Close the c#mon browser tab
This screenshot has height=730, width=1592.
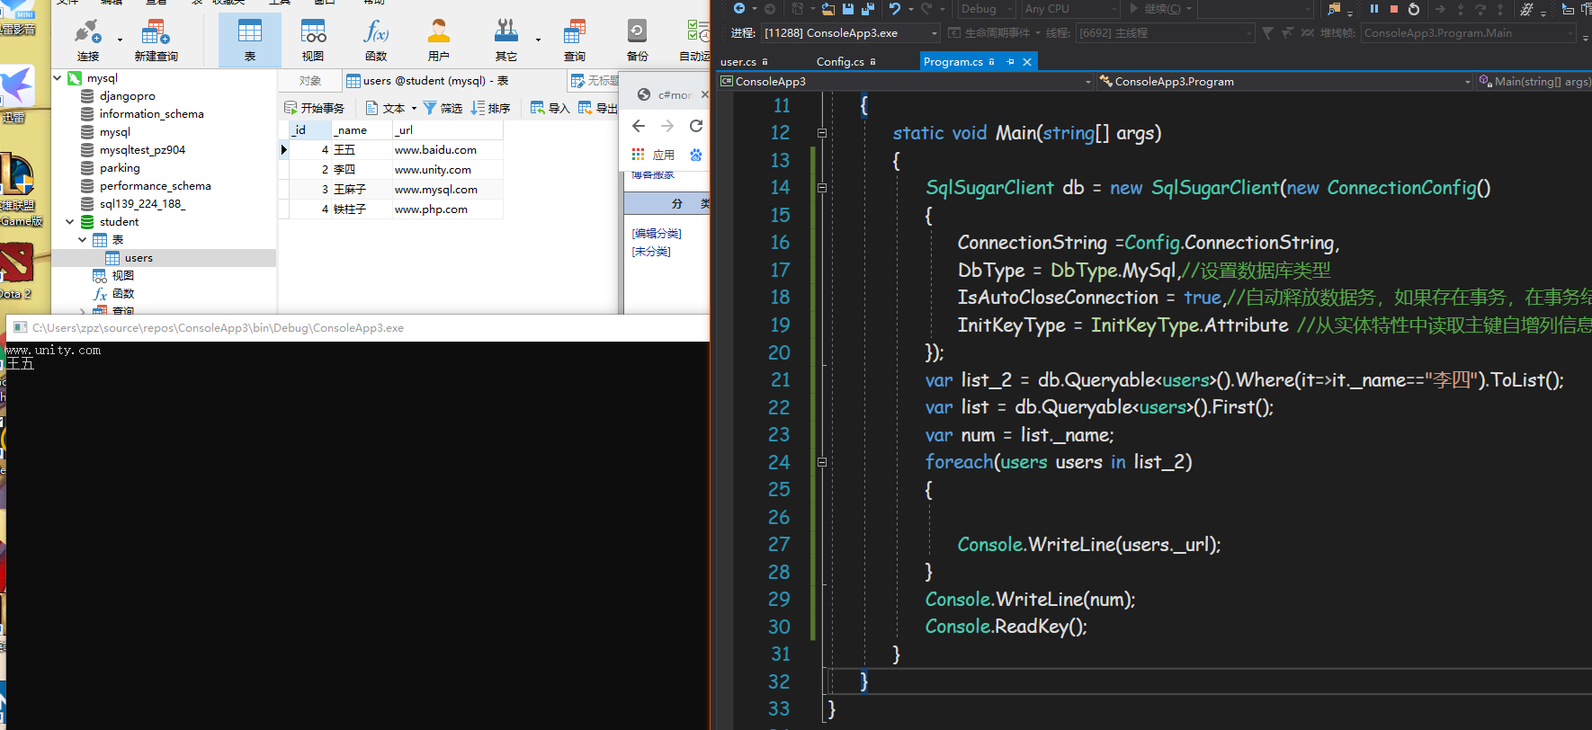coord(705,94)
